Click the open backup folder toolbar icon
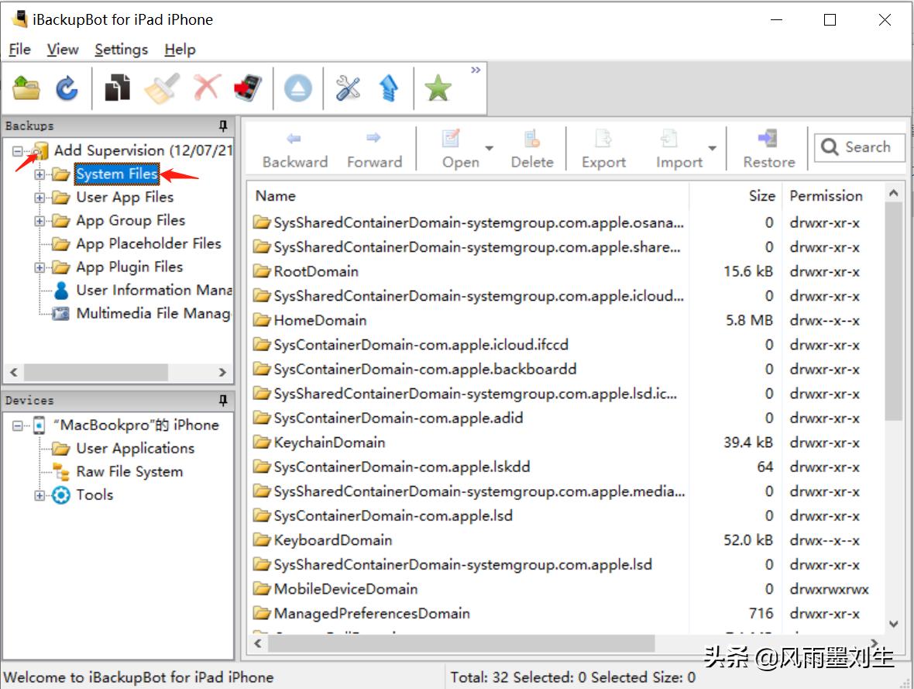 point(27,88)
